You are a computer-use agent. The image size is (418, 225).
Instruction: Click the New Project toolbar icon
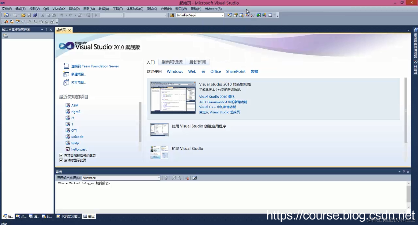point(6,15)
